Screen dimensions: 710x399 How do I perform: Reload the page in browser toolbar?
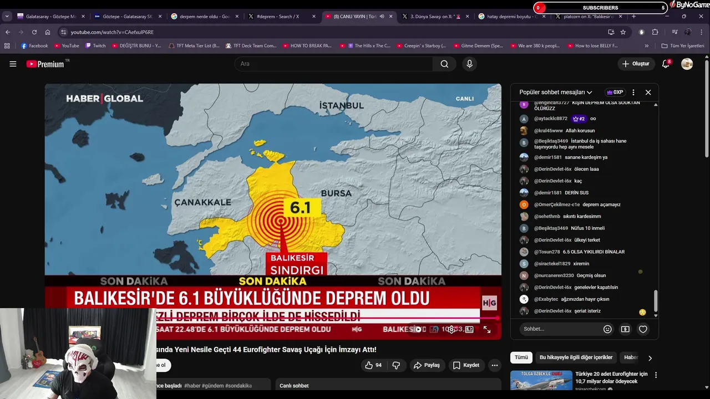[x=34, y=32]
